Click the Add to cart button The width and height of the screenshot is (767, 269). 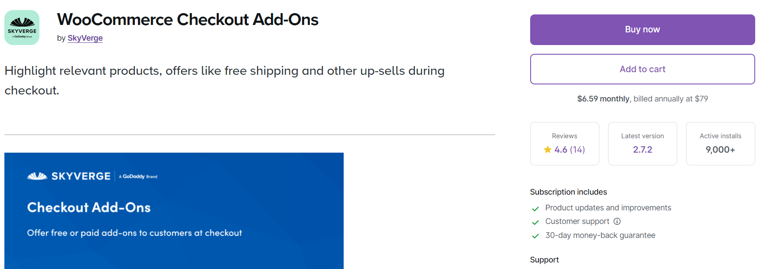point(642,69)
